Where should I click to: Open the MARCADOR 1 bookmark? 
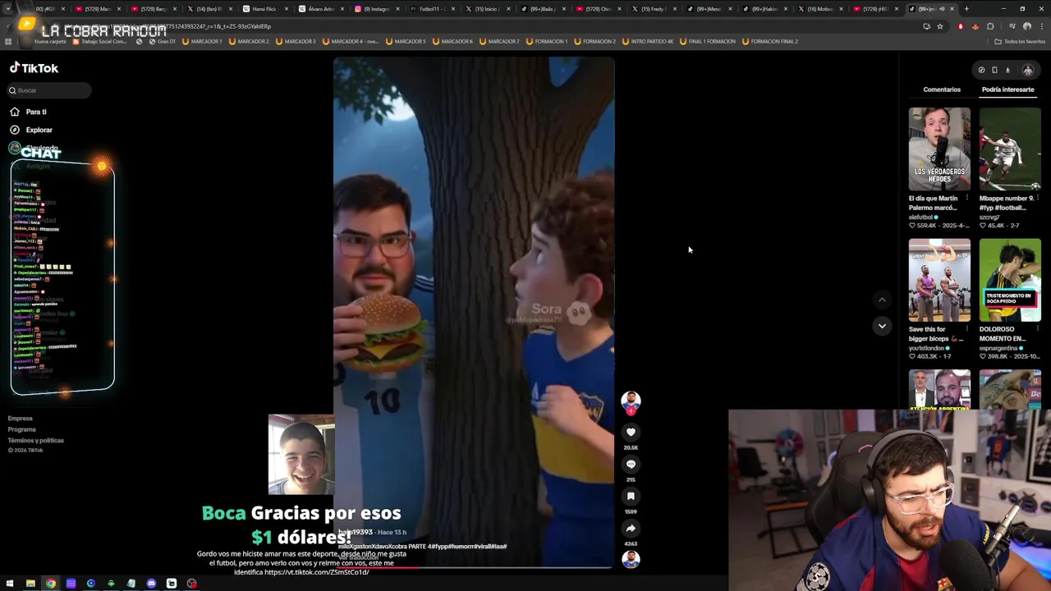coord(202,41)
